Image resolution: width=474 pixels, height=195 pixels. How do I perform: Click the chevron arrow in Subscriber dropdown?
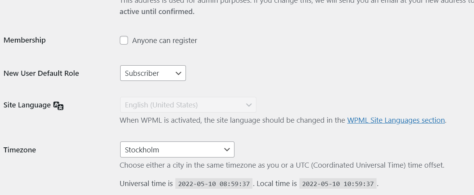[178, 73]
